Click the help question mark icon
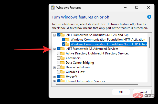Screen dimensions: 158x104 [149, 17]
